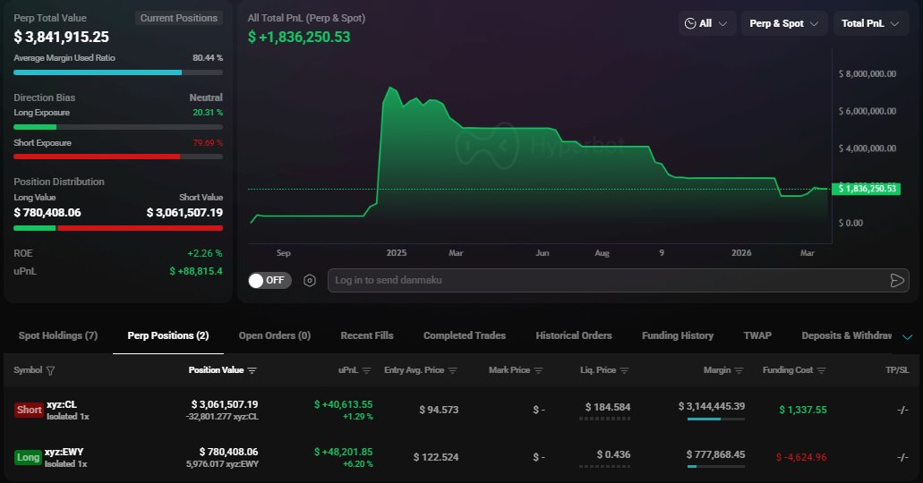Open the Perp & Spot dropdown
Image resolution: width=923 pixels, height=483 pixels.
(783, 23)
